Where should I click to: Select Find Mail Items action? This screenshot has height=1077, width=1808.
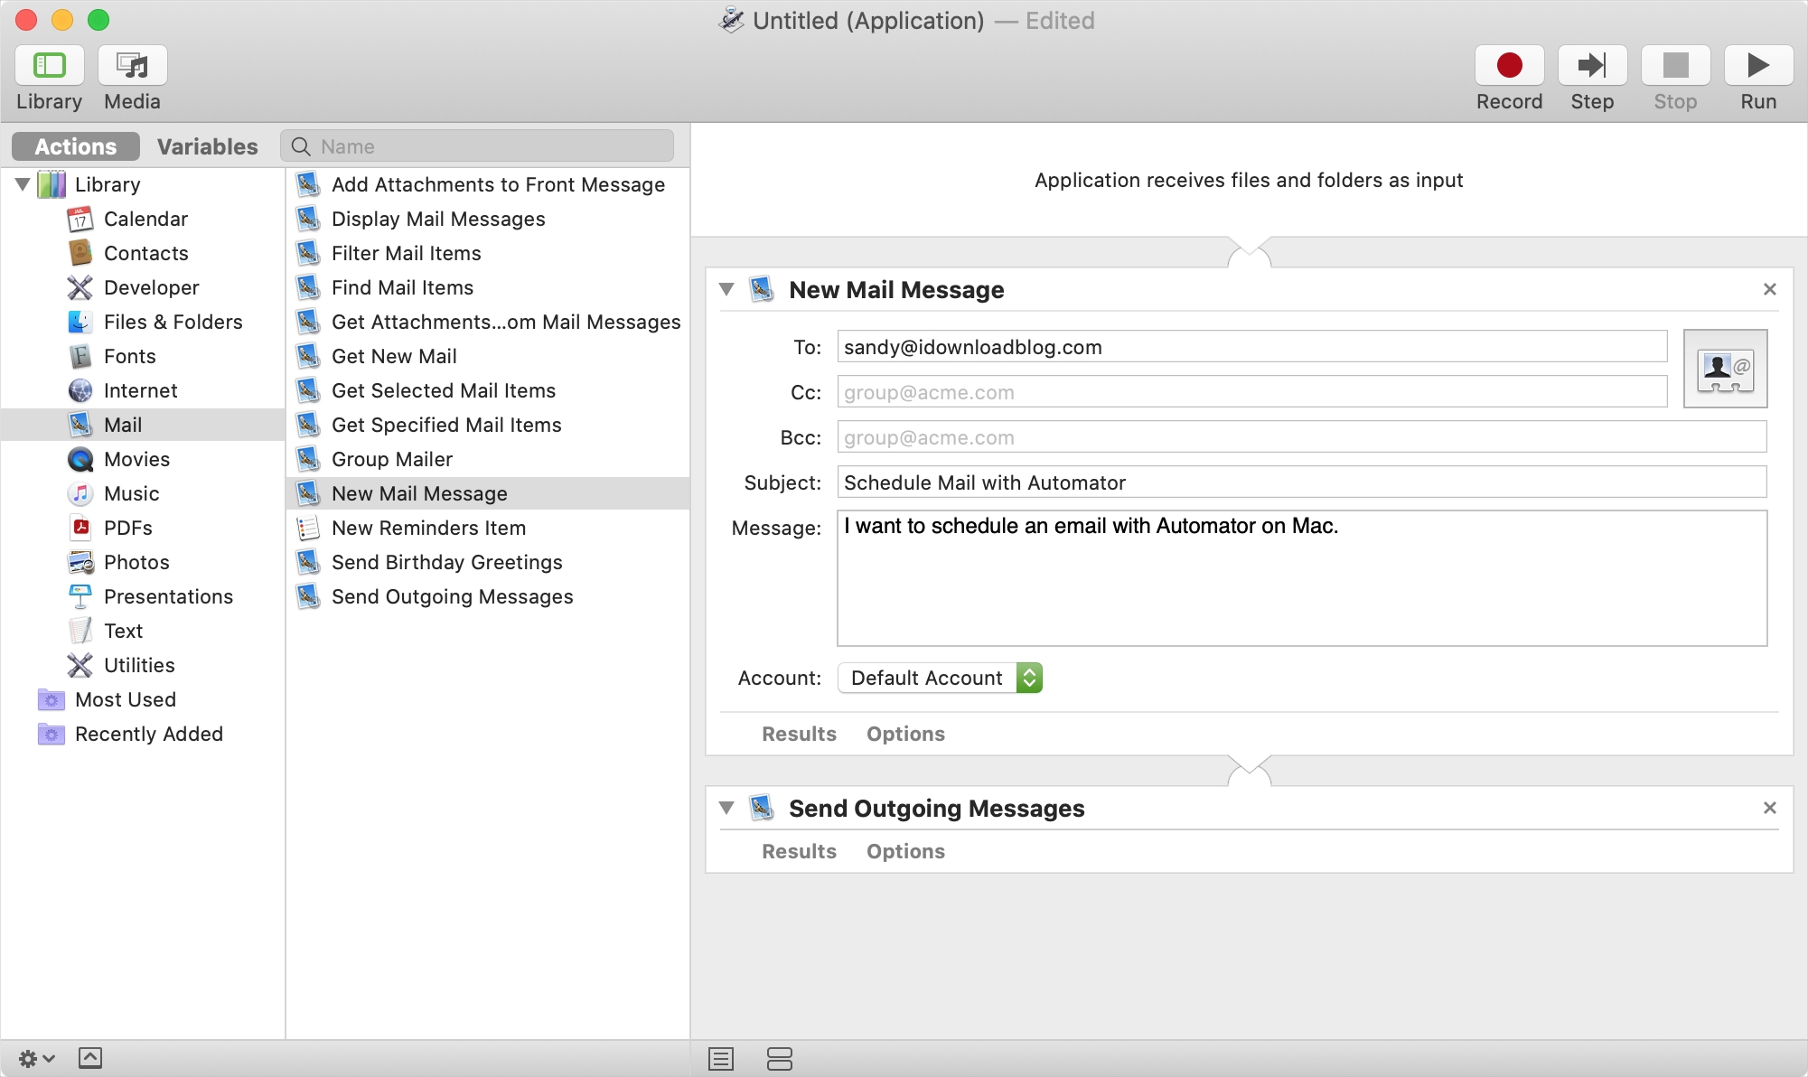(x=488, y=287)
